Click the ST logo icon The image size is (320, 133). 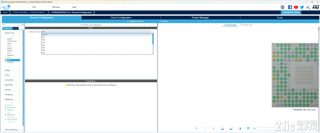pyautogui.click(x=316, y=7)
